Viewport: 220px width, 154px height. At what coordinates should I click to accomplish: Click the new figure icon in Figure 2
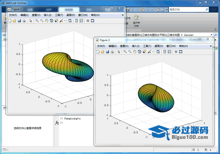point(98,52)
